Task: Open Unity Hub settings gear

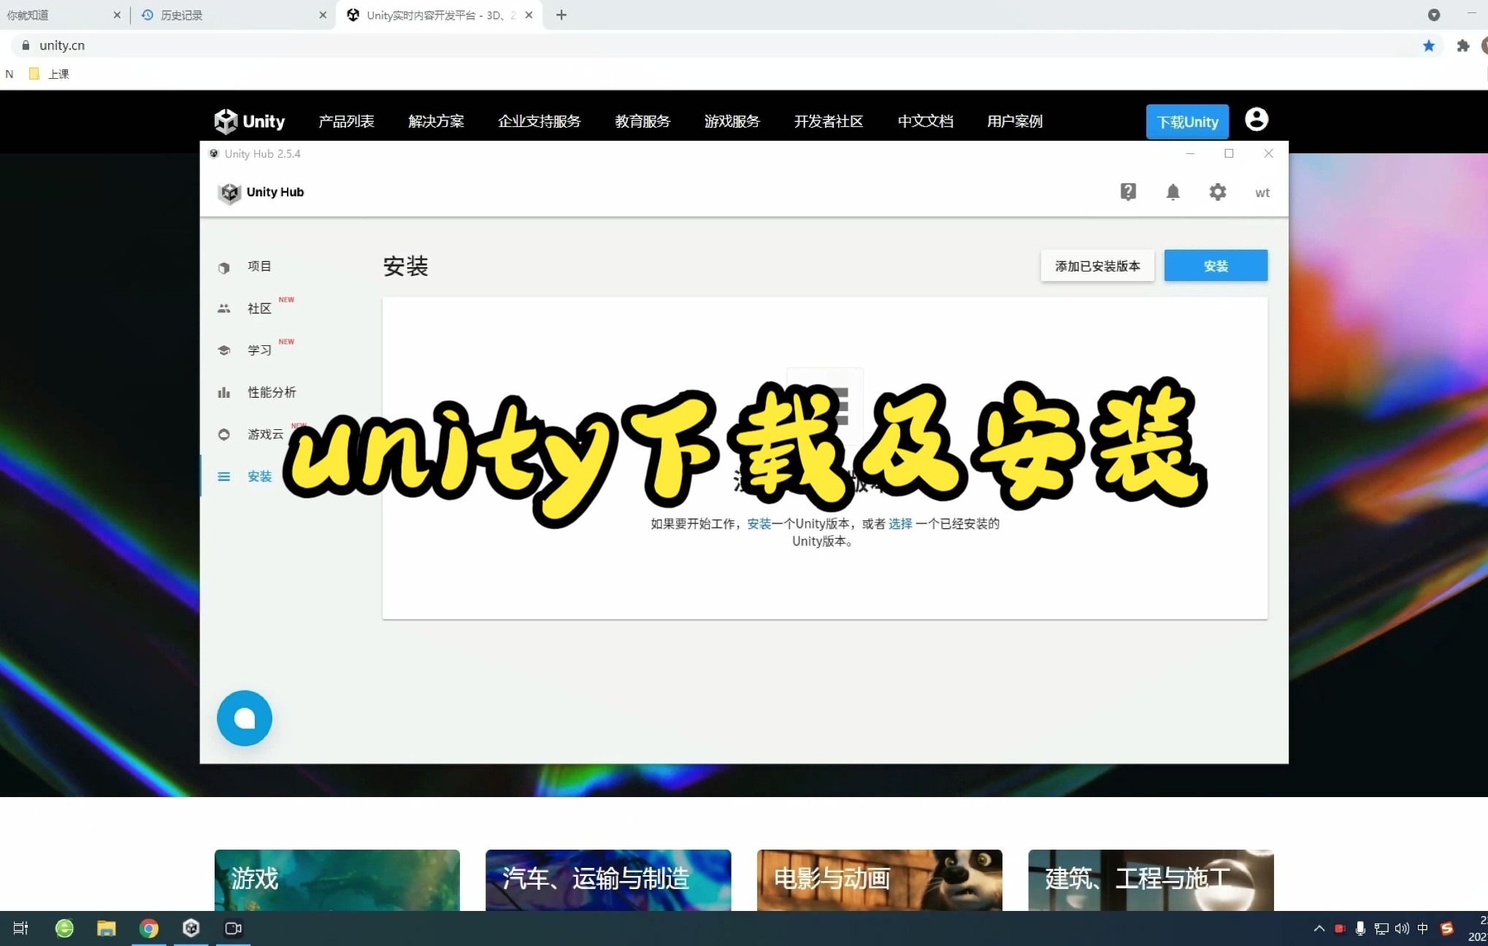Action: pos(1217,192)
